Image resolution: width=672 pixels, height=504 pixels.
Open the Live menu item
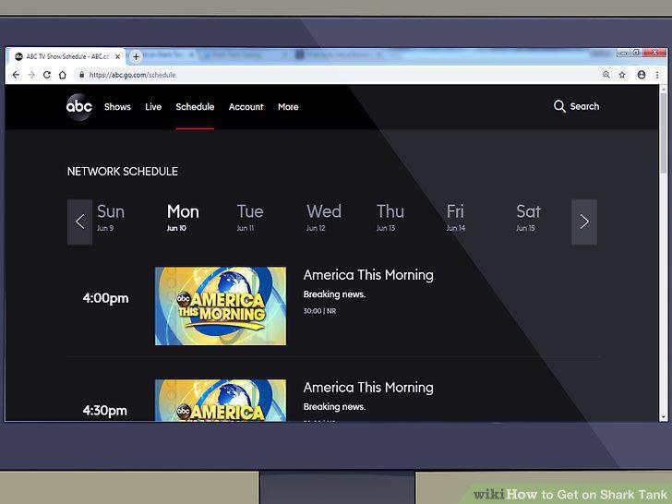tap(153, 107)
